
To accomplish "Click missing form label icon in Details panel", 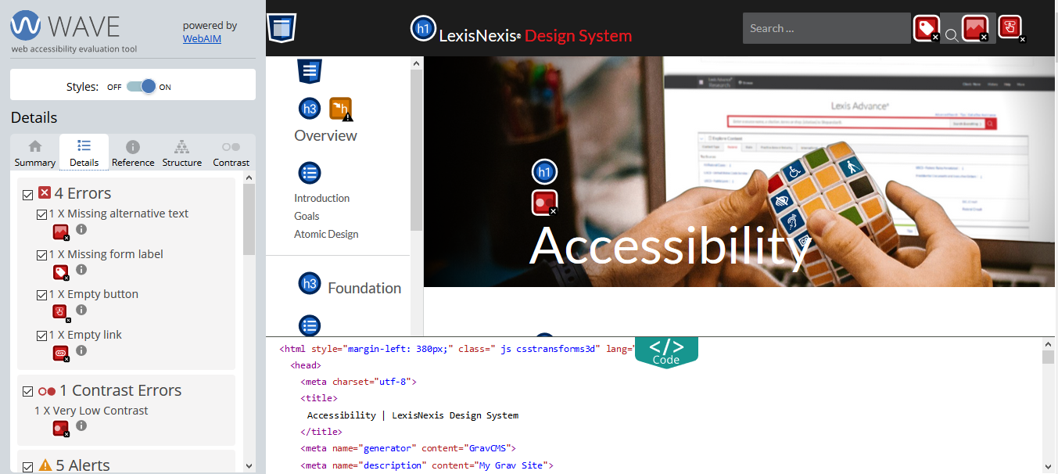I will (x=61, y=272).
